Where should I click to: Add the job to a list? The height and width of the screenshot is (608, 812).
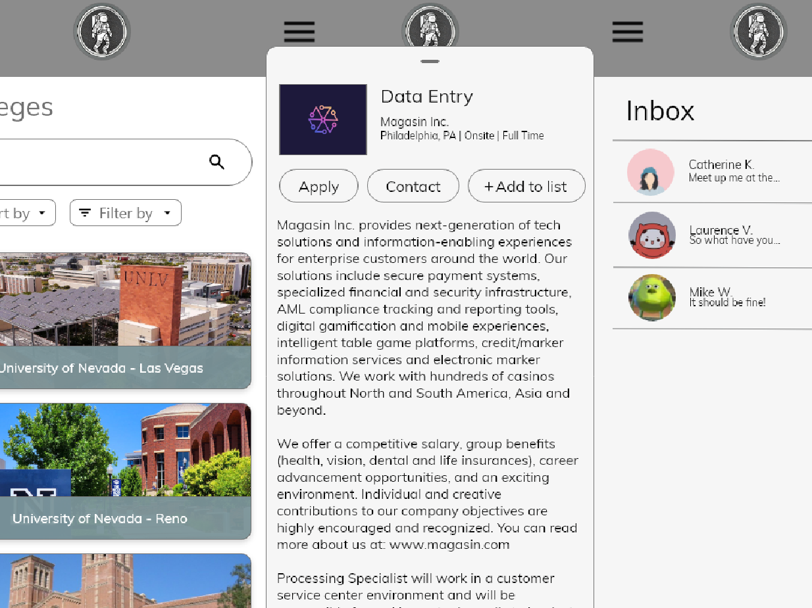(526, 186)
